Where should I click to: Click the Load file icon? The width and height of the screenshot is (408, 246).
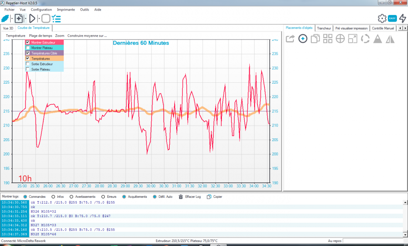[x=19, y=18]
